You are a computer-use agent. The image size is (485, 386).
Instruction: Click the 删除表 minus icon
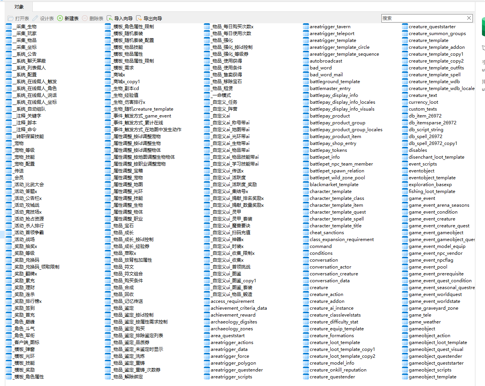tap(85, 18)
